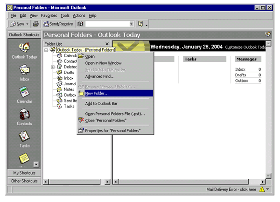Click the Help question mark toolbar icon
This screenshot has height=202, width=280.
click(140, 24)
